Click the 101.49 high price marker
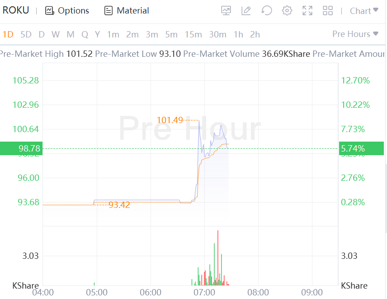 170,120
